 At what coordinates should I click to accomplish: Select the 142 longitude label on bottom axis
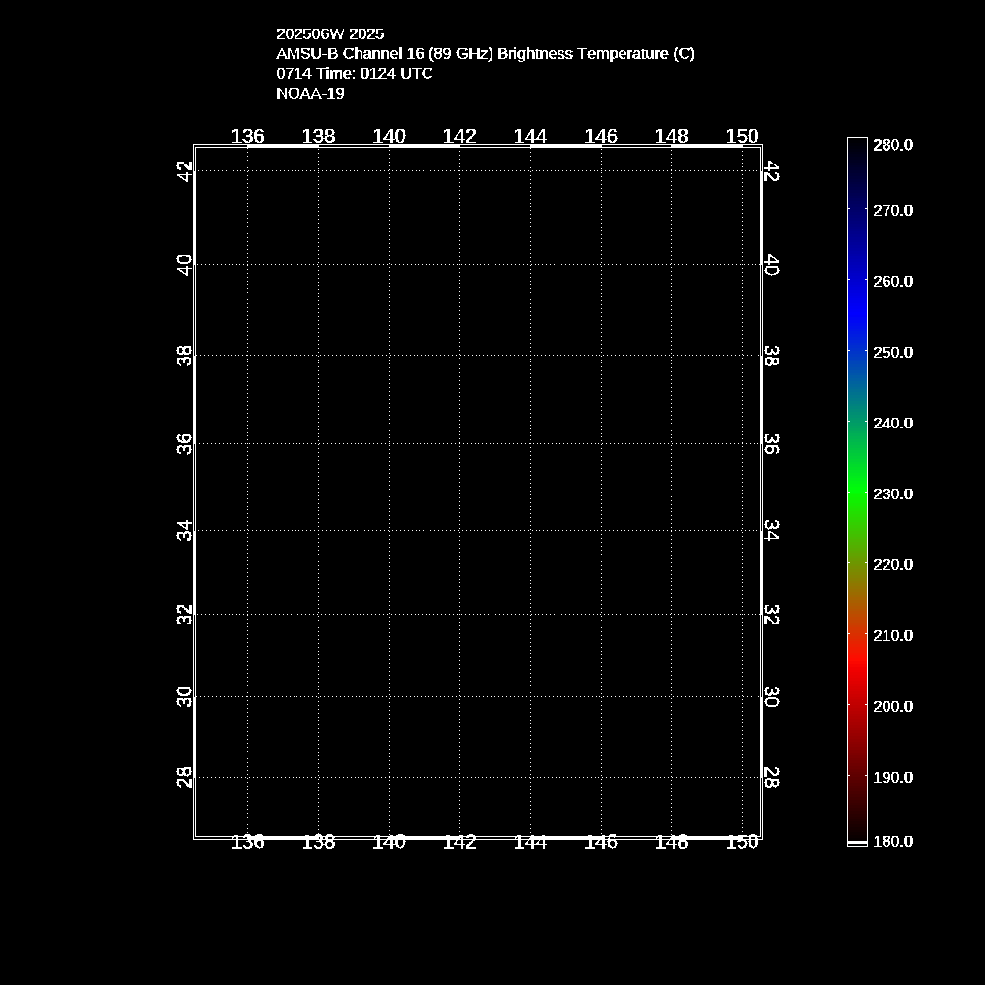click(x=460, y=842)
